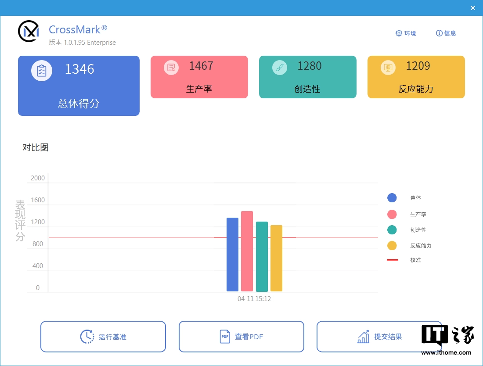Click the chart icon in 提交结果 button

tap(363, 337)
